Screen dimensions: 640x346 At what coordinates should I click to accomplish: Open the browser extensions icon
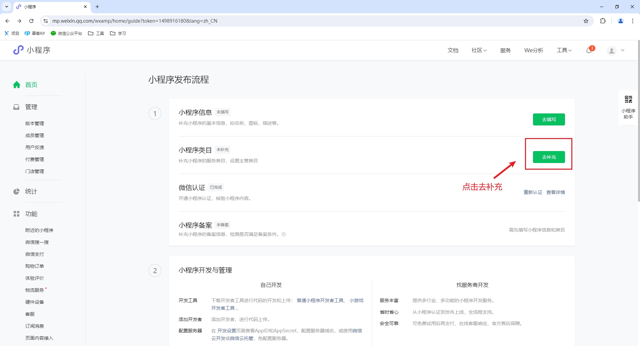603,21
